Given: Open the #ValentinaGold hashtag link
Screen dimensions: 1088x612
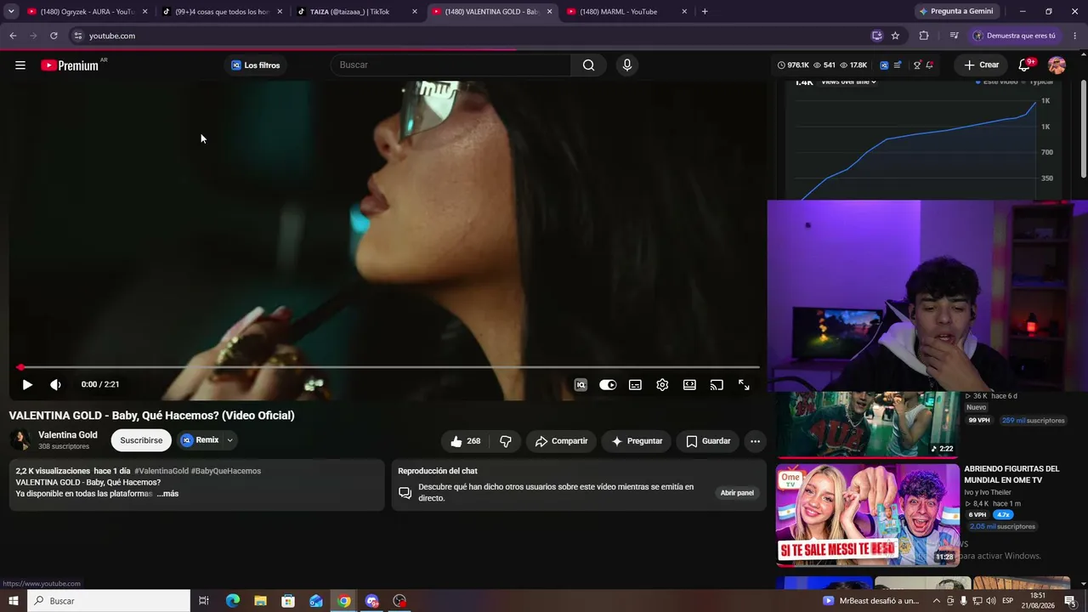Looking at the screenshot, I should pos(161,471).
